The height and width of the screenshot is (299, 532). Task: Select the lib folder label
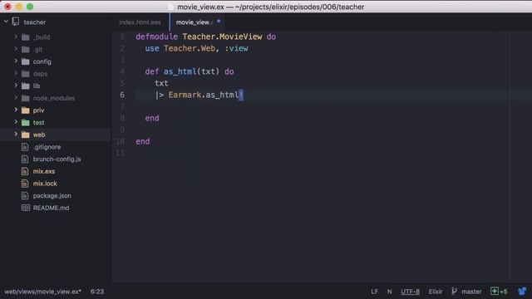coord(37,86)
